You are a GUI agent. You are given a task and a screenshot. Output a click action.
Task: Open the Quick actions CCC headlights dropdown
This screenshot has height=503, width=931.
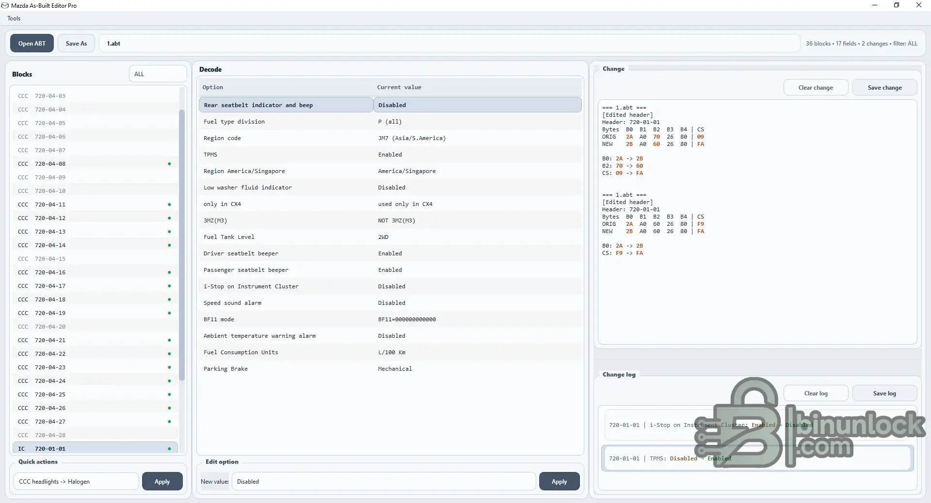[x=76, y=482]
